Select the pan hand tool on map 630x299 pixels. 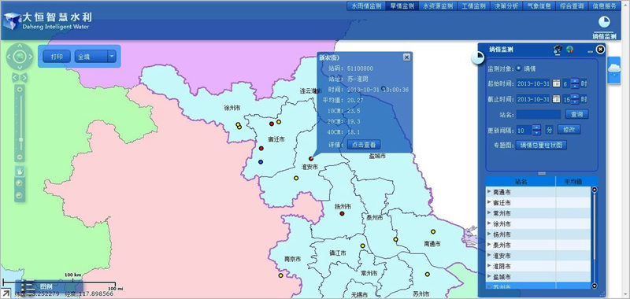click(20, 172)
